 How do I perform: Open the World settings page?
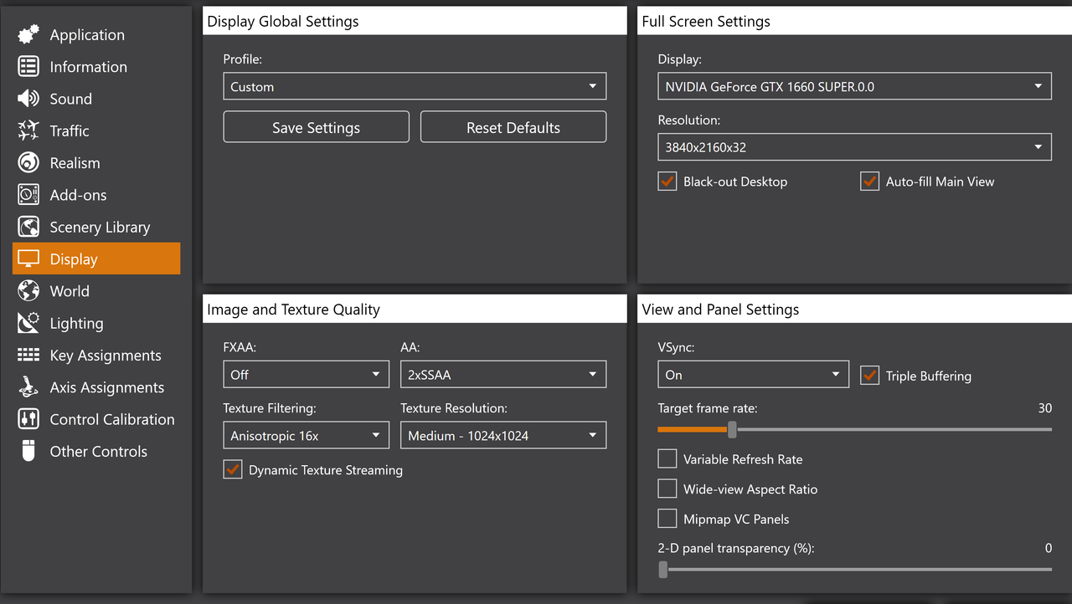[96, 291]
